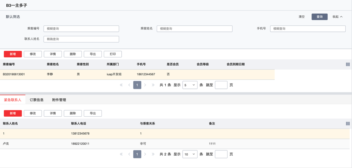Click 打印 button in passenger toolbar
The image size is (352, 168).
pos(113,54)
